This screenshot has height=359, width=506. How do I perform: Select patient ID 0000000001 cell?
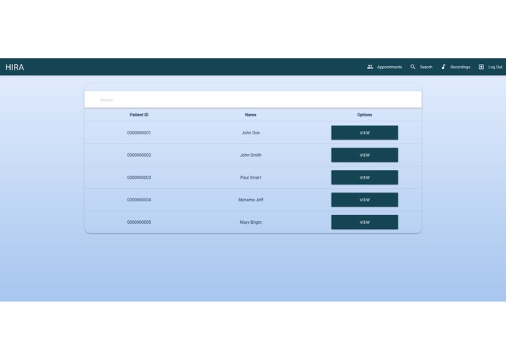(139, 133)
